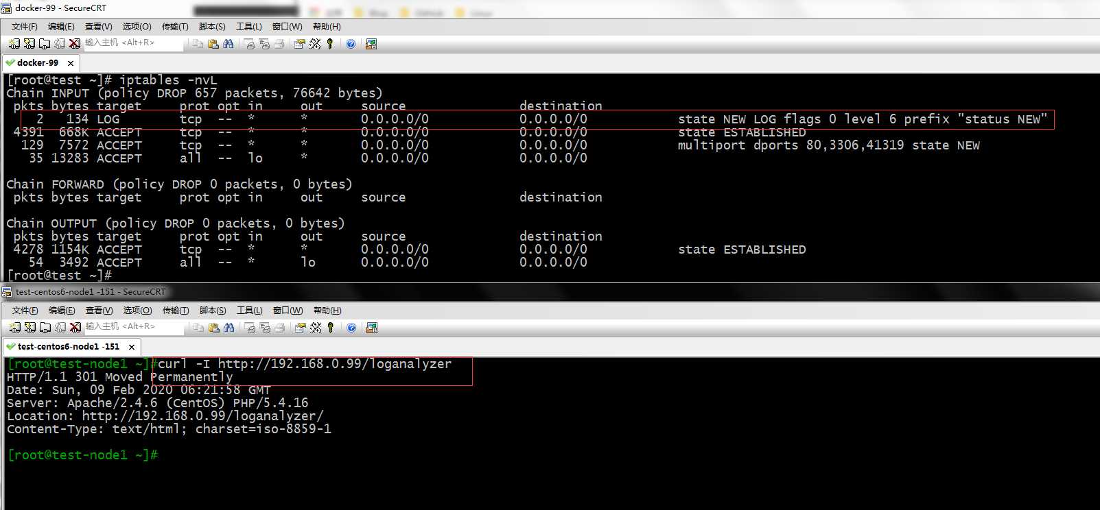Open 文件(F) menu in test-centos6-node1 window
This screenshot has height=510, width=1100.
click(x=25, y=311)
